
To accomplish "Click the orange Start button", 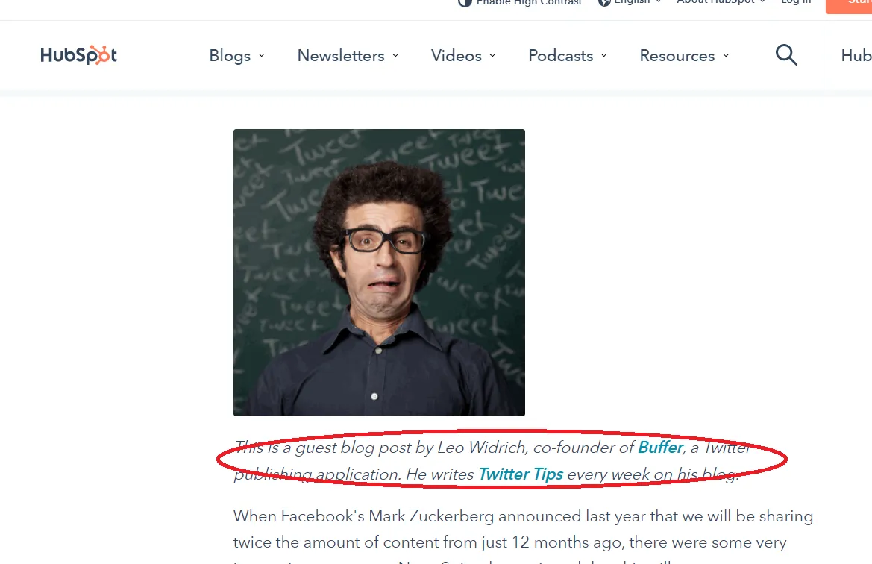I will pyautogui.click(x=849, y=5).
